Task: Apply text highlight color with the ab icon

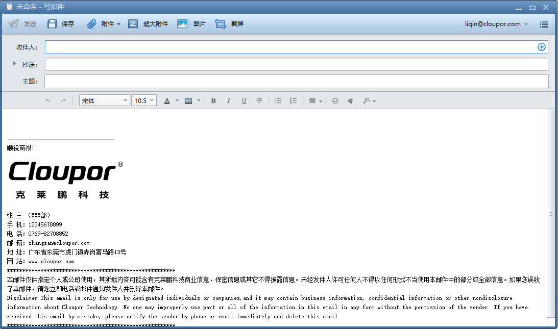Action: coord(188,100)
